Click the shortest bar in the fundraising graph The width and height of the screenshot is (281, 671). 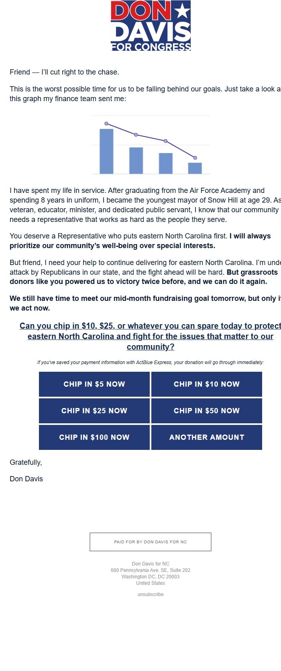195,168
